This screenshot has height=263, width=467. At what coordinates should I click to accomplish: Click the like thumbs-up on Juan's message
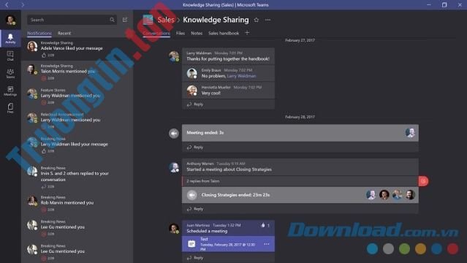tap(263, 226)
